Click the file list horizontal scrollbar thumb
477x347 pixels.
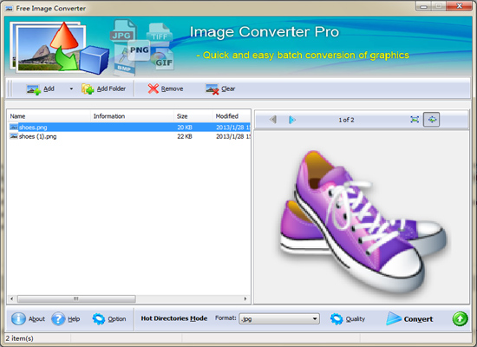coord(76,299)
